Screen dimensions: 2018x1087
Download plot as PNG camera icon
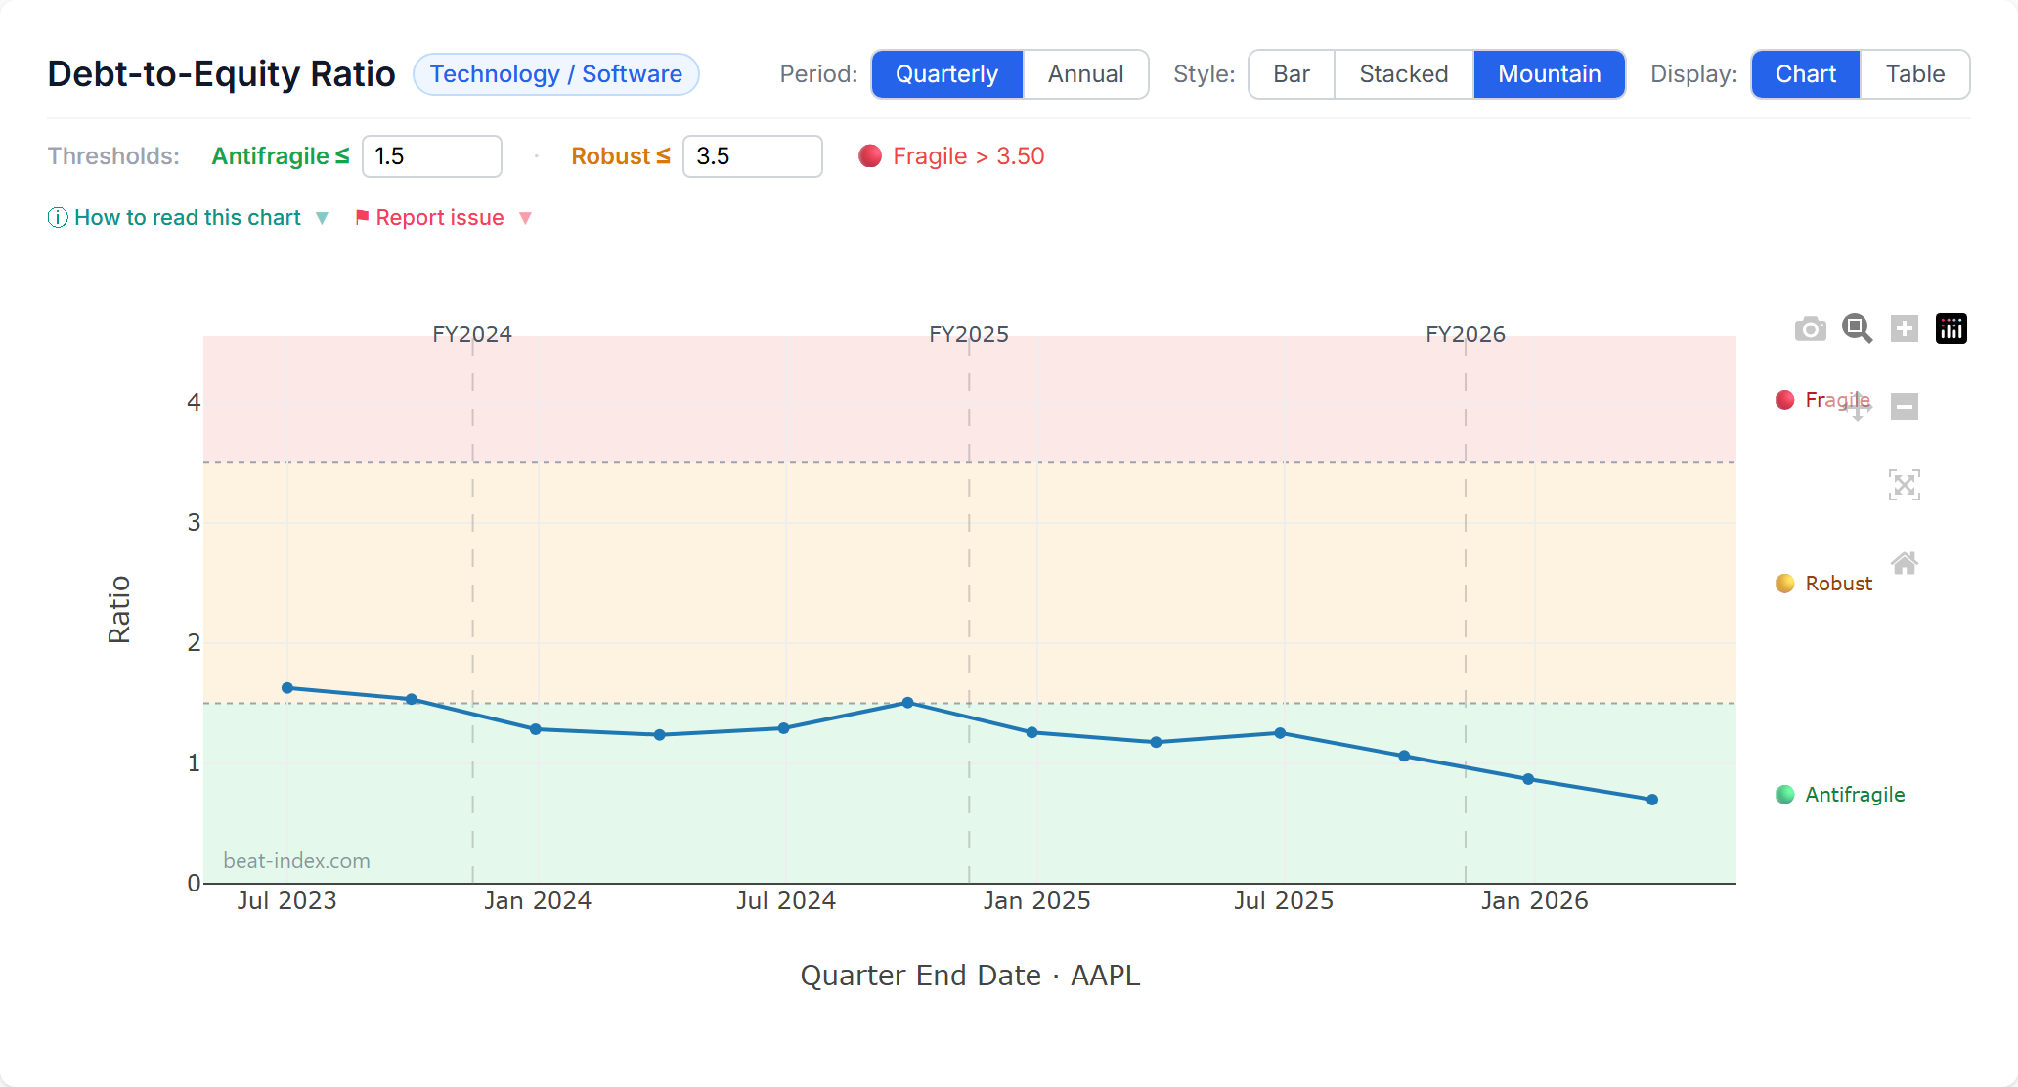point(1810,329)
